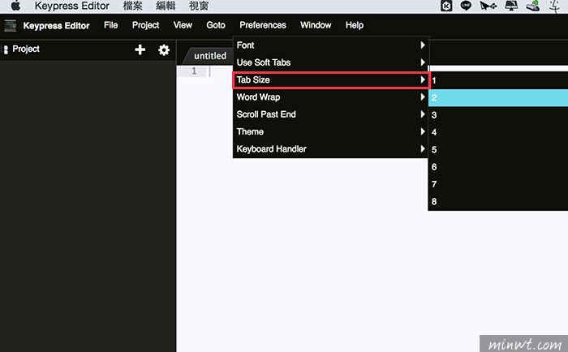Screen dimensions: 568x352
Task: Set tab size to 2
Action: [498, 98]
